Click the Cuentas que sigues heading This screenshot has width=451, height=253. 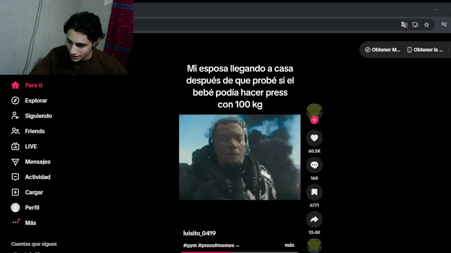[34, 244]
